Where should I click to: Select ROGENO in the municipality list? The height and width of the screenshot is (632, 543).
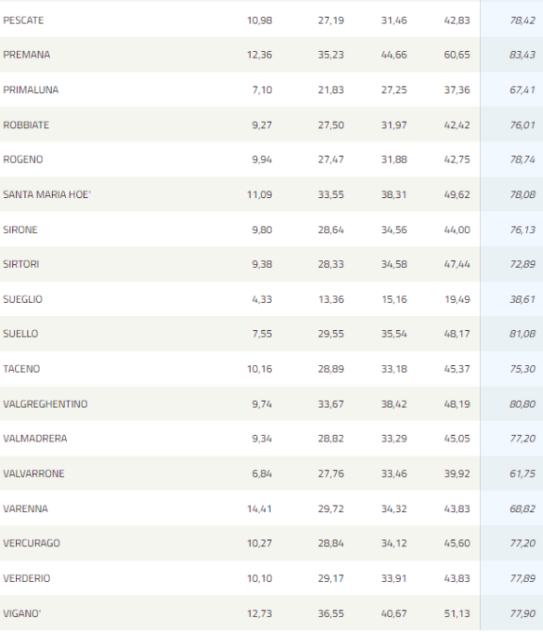pyautogui.click(x=23, y=159)
